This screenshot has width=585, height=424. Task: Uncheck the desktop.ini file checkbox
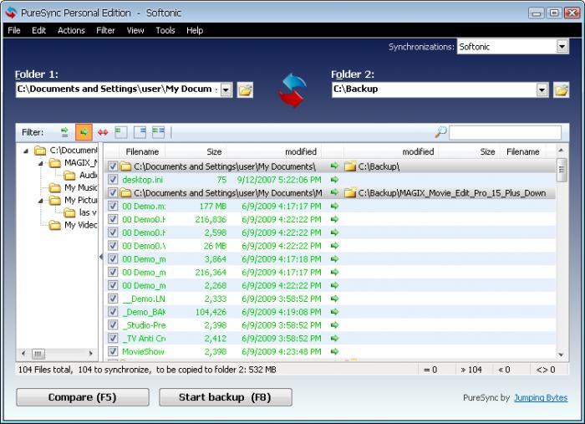coord(113,180)
